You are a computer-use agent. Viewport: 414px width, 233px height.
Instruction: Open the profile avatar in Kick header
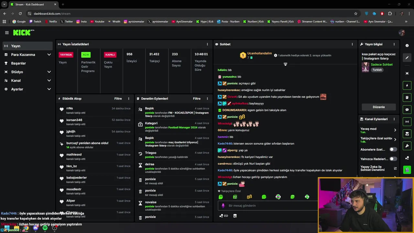tap(402, 33)
